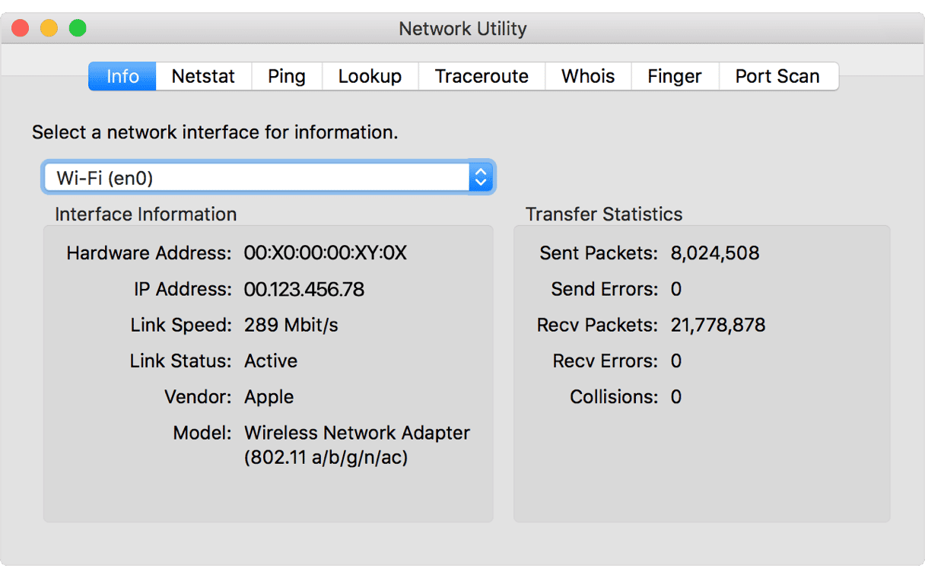Maximize the window with green button
Viewport: 925px width, 578px height.
pyautogui.click(x=78, y=29)
